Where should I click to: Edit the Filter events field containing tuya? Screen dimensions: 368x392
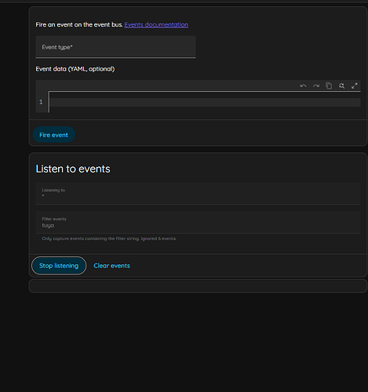pyautogui.click(x=198, y=223)
